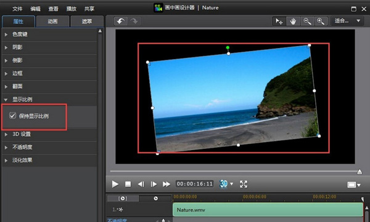The height and width of the screenshot is (222, 370).
Task: Open the 查看 menu
Action: pyautogui.click(x=53, y=9)
